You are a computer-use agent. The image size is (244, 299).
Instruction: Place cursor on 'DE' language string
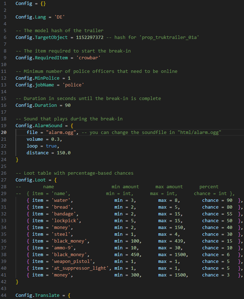[59, 17]
